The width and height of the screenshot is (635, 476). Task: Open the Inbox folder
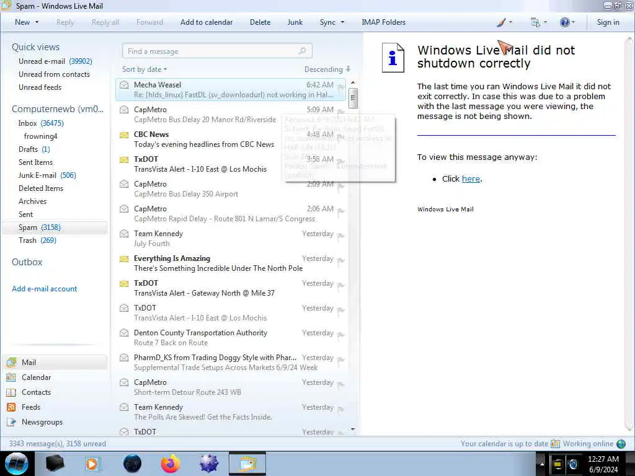point(41,123)
